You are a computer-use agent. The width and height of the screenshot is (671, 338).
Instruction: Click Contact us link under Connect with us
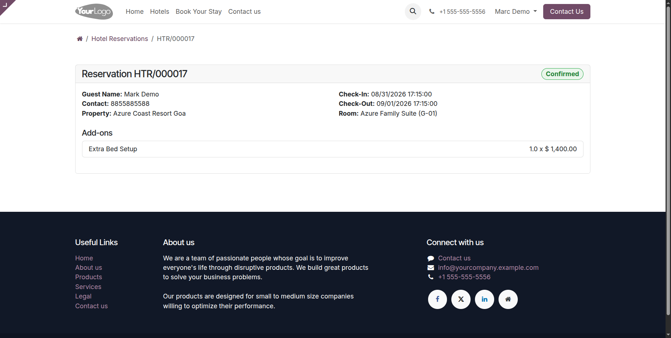(454, 258)
